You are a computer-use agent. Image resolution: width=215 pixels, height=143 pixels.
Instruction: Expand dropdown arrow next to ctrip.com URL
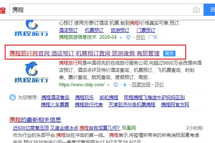[x=108, y=85]
